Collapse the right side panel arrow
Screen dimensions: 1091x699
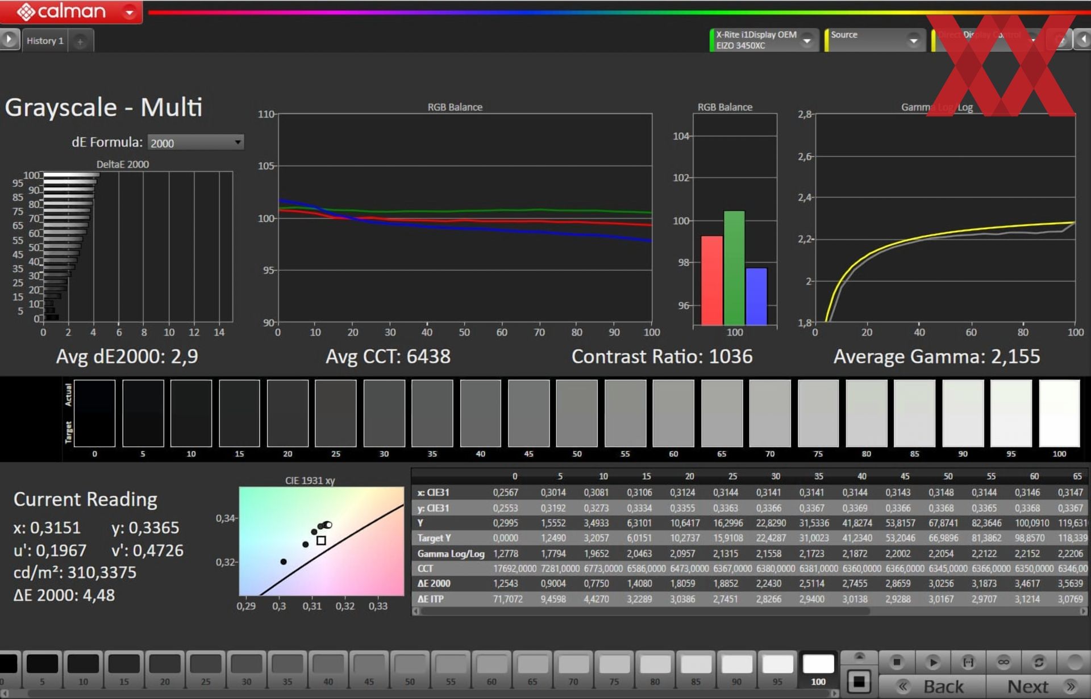tap(1082, 39)
